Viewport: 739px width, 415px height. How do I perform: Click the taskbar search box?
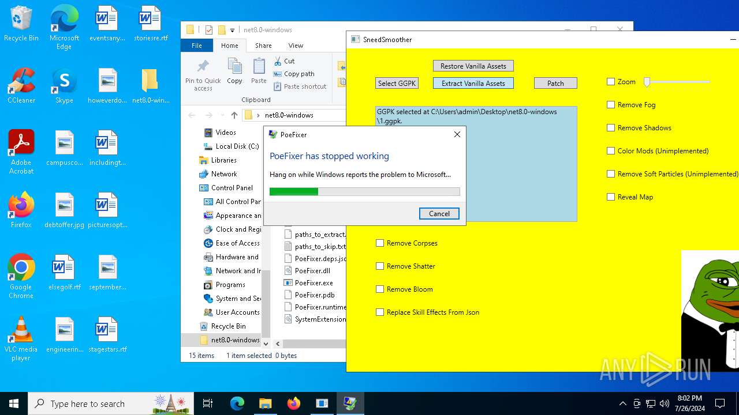(x=110, y=403)
